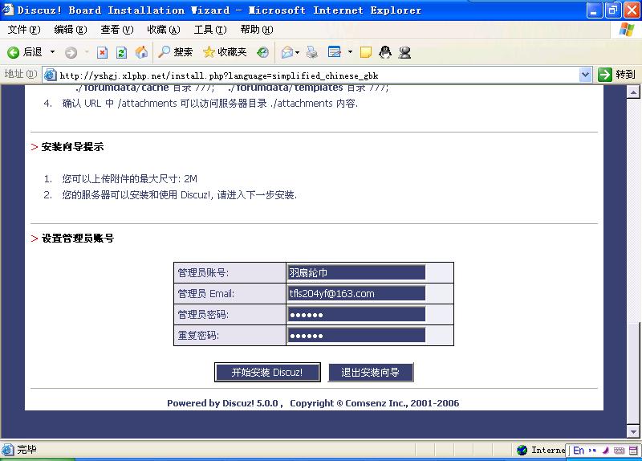Expand the Edit dropdown arrow
Screen dimensions: 642x461
pyautogui.click(x=350, y=52)
